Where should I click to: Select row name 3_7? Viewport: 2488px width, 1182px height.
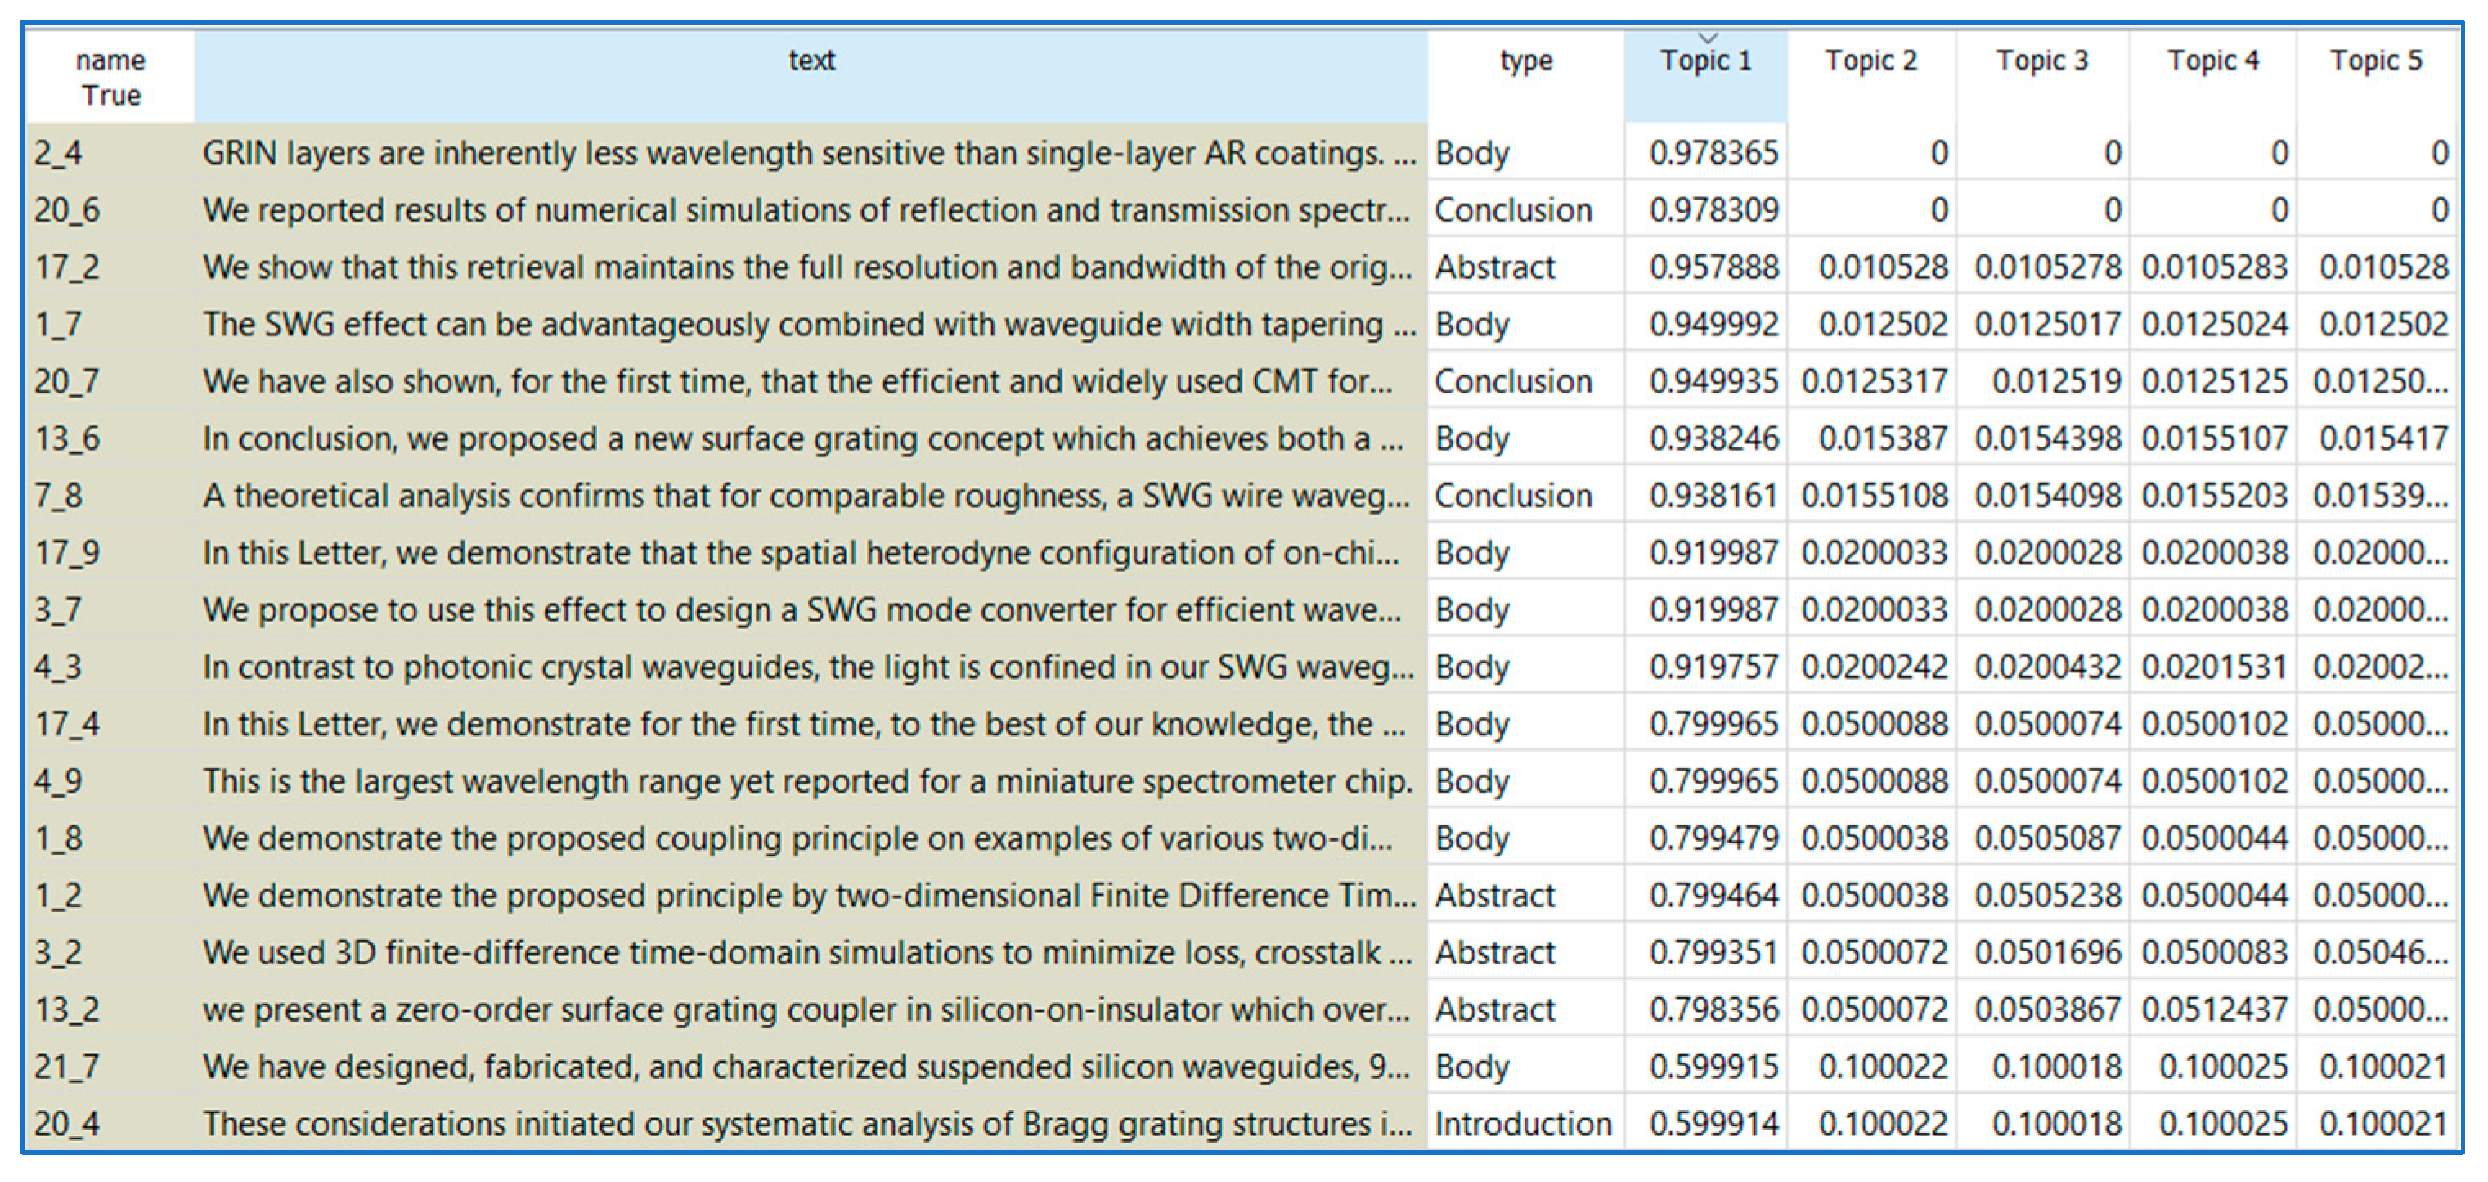58,609
